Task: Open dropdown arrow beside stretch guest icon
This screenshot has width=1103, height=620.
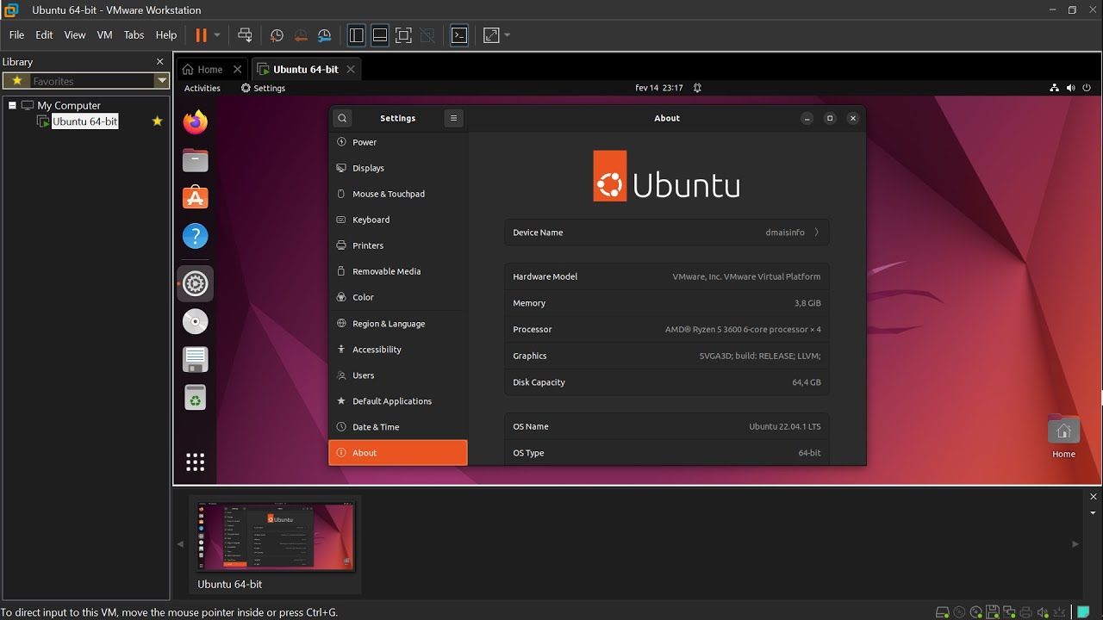Action: [507, 35]
